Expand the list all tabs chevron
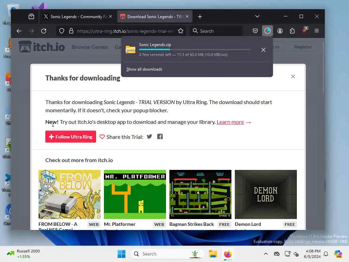Image resolution: width=349 pixels, height=262 pixels. point(257,16)
